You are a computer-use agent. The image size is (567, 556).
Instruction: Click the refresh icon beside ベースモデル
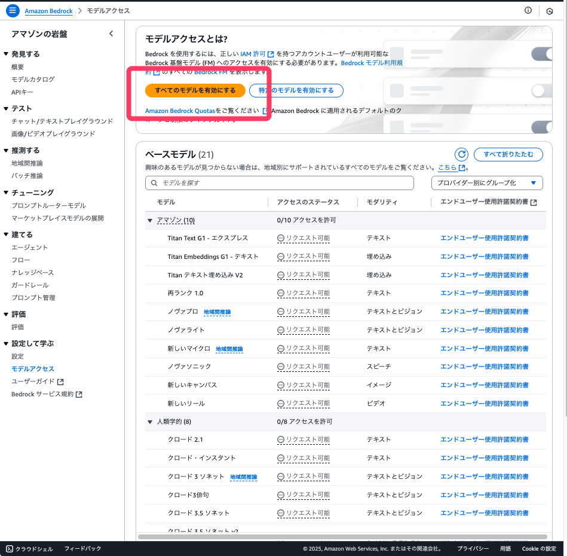pyautogui.click(x=461, y=154)
